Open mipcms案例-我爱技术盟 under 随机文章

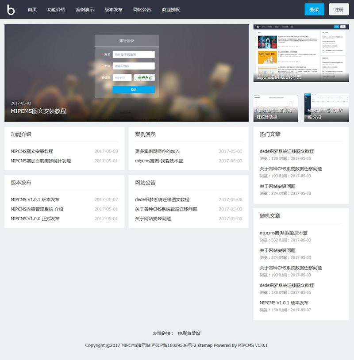point(284,233)
